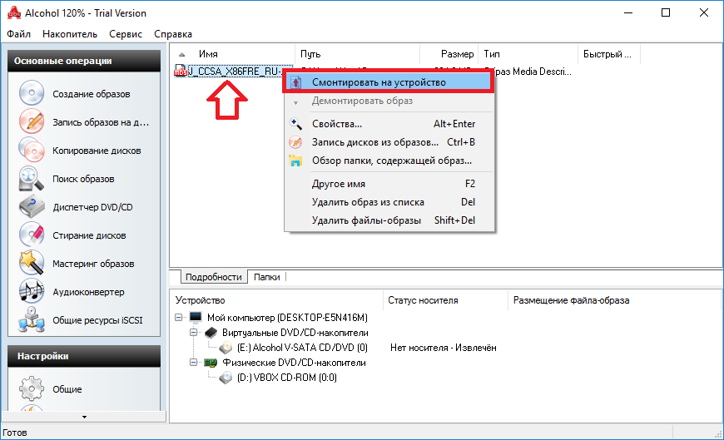The image size is (724, 440).
Task: Collapse the Физические DVD/CD-накопители node
Action: (193, 363)
